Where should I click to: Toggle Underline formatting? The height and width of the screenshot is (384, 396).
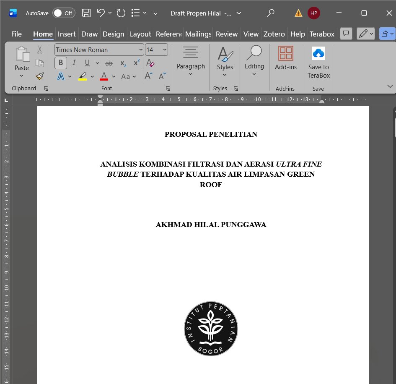87,63
